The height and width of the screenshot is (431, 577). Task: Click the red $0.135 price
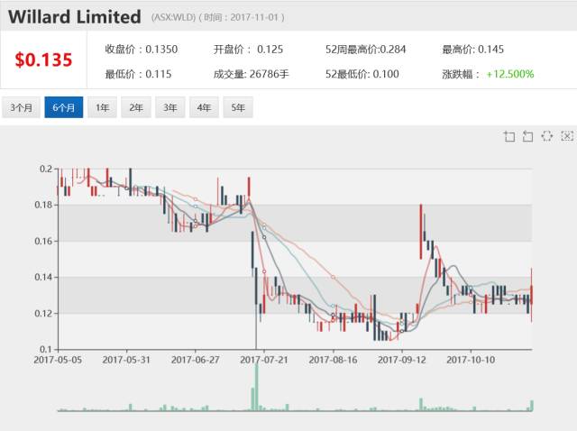coord(43,60)
